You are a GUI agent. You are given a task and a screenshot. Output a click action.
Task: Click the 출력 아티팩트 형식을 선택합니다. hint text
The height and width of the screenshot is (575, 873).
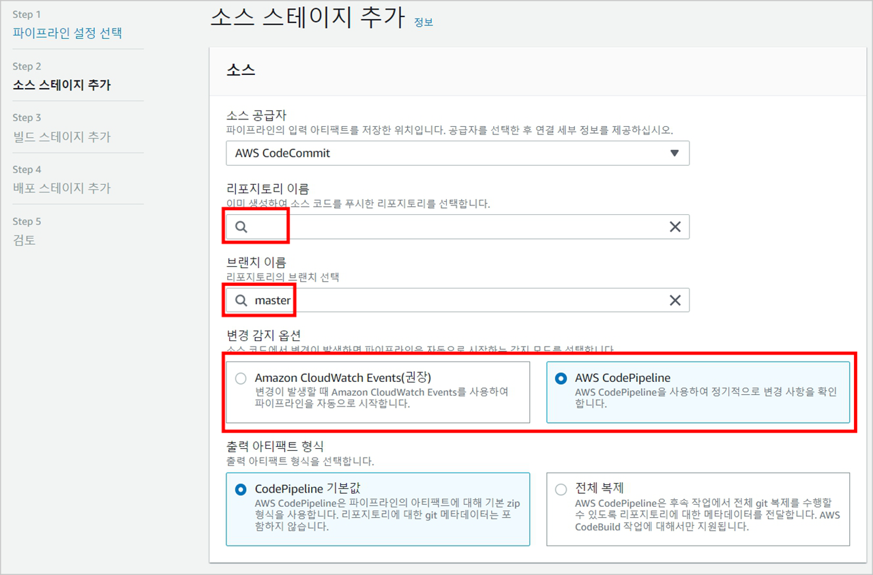click(x=300, y=462)
